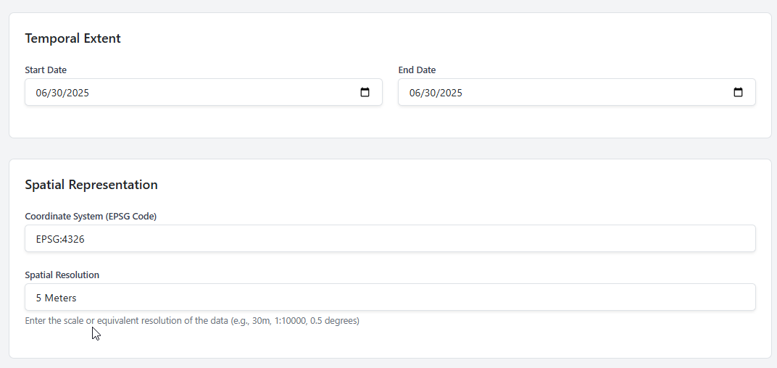The image size is (777, 368).
Task: Click empty space in the Start Date field
Action: pos(217,93)
